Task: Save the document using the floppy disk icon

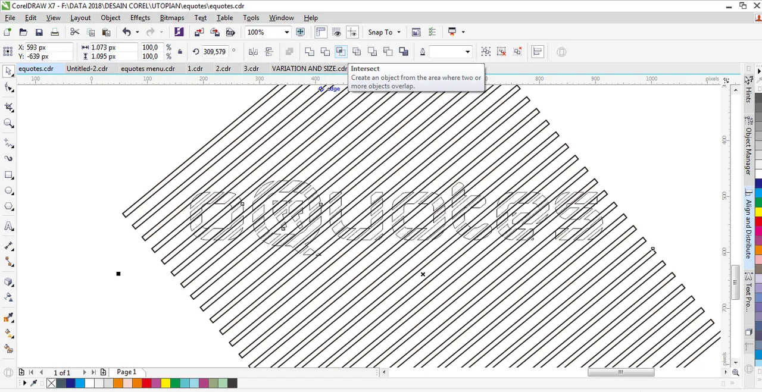Action: [39, 32]
